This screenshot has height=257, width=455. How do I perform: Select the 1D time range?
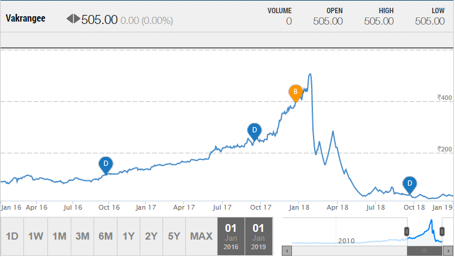[12, 236]
